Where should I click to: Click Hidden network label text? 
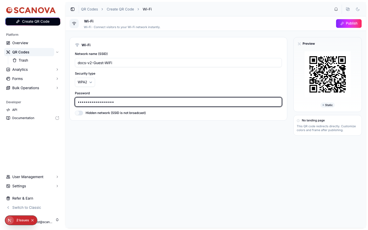coord(116,113)
